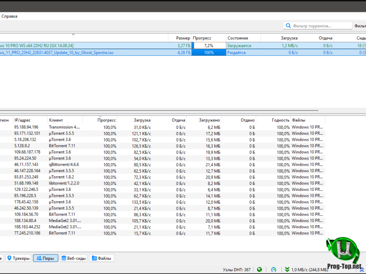Click the torrent filter input field
The image size is (366, 274).
[x=318, y=26]
